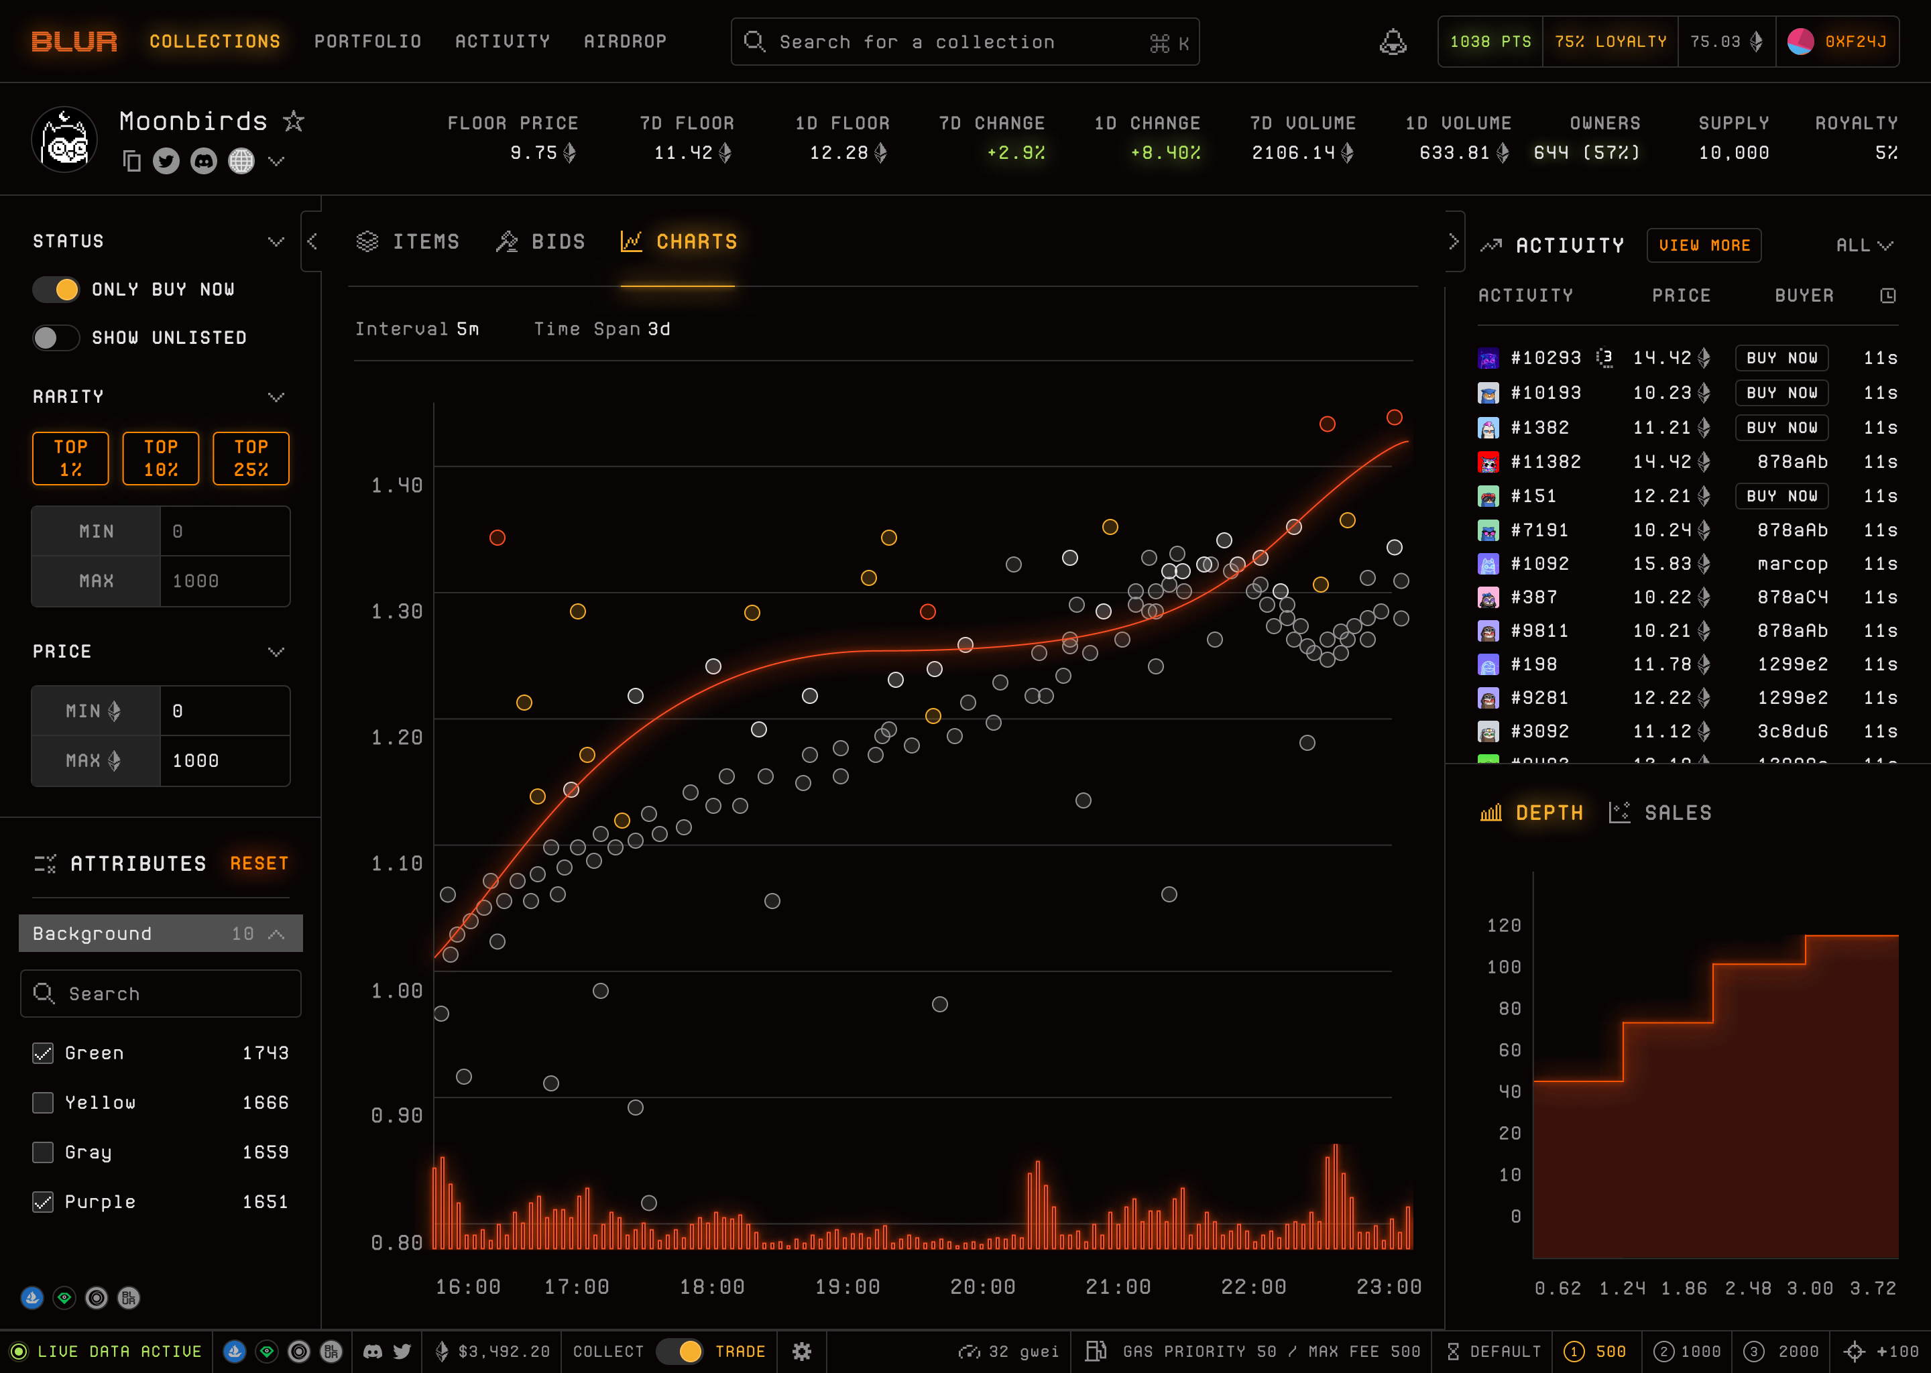This screenshot has width=1931, height=1373.
Task: Open the Moonbirds website globe icon
Action: coord(241,161)
